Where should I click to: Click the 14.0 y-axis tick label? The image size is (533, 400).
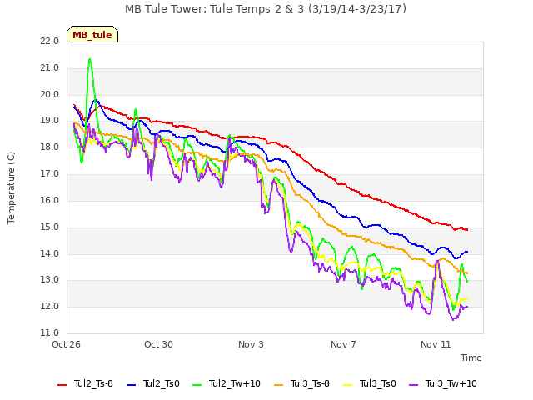click(50, 253)
